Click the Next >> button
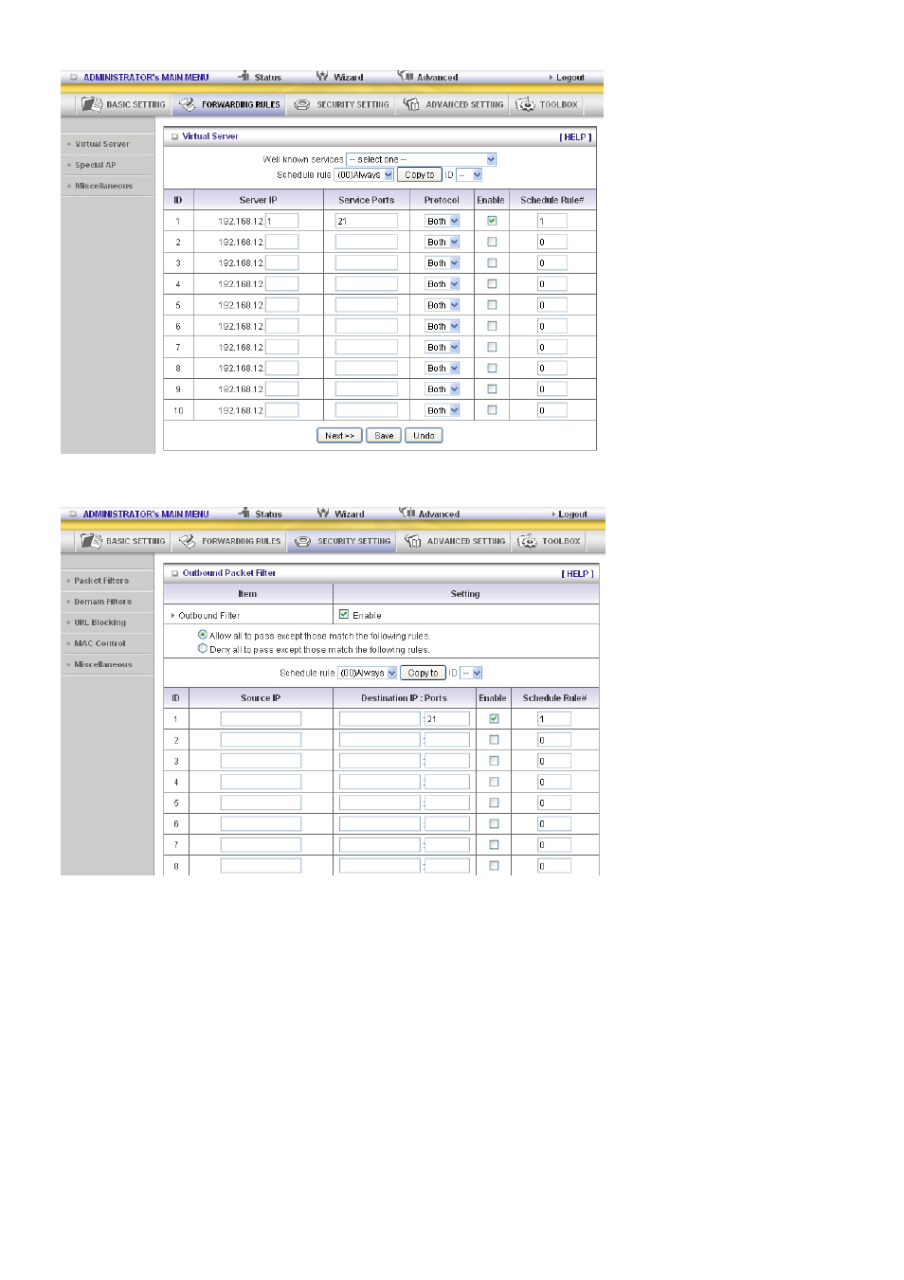 tap(339, 436)
